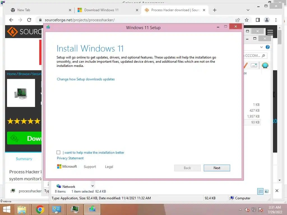Close the New Tab browser tab

70,10
